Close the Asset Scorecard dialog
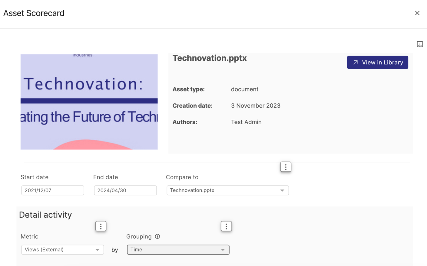The width and height of the screenshot is (427, 266). [x=417, y=13]
